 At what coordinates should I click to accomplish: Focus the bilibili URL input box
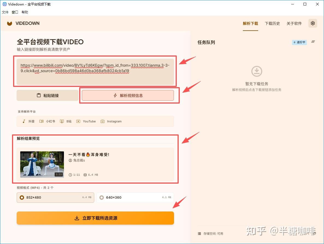pyautogui.click(x=95, y=72)
